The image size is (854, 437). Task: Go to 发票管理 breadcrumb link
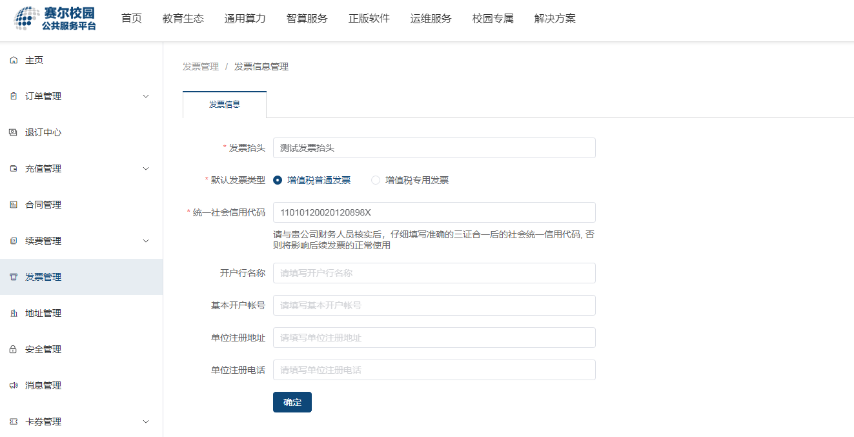[201, 66]
